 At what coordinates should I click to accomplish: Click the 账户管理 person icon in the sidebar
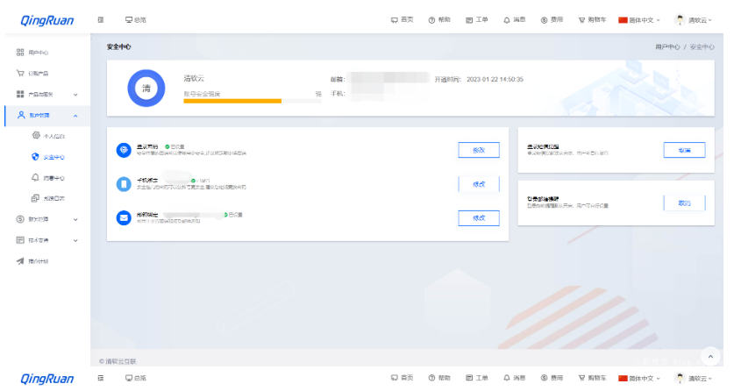20,115
